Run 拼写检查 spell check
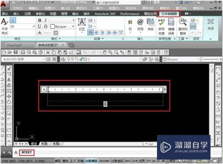This screenshot has height=164, width=223. (x=161, y=26)
